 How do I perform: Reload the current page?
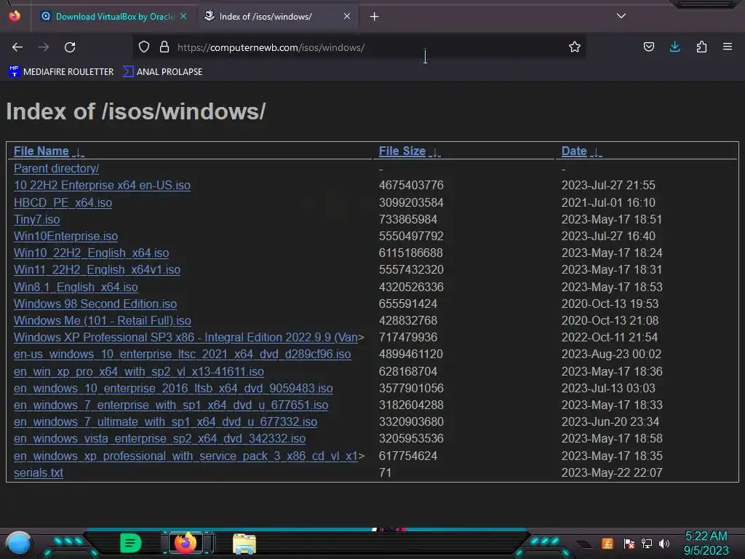(70, 47)
